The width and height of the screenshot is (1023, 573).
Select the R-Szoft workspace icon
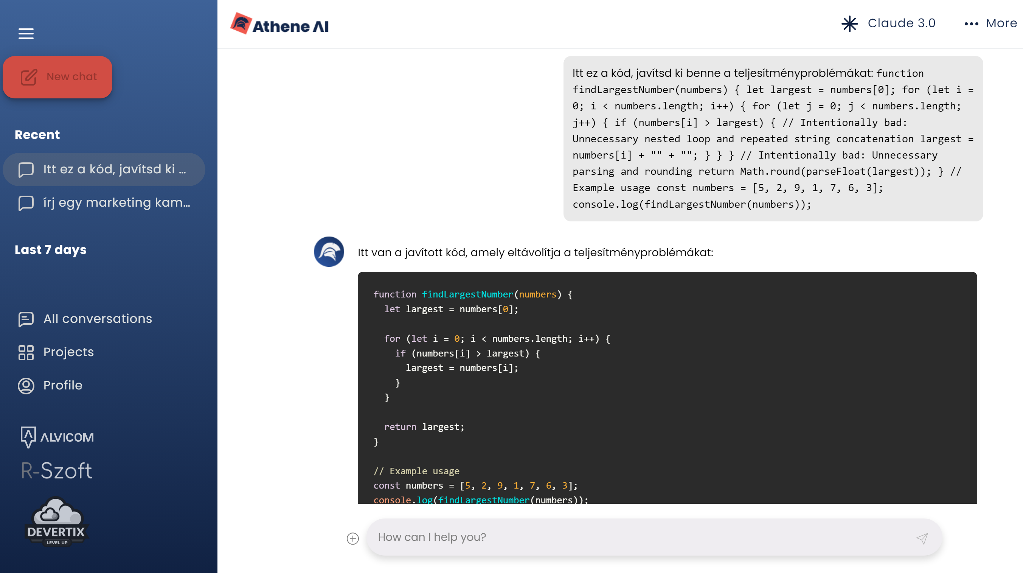(57, 470)
